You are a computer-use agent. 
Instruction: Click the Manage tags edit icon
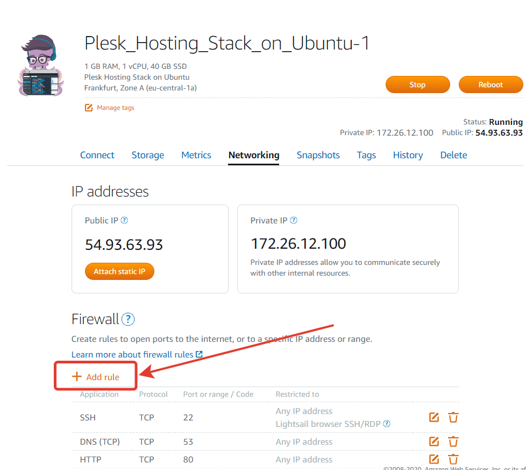[x=89, y=108]
